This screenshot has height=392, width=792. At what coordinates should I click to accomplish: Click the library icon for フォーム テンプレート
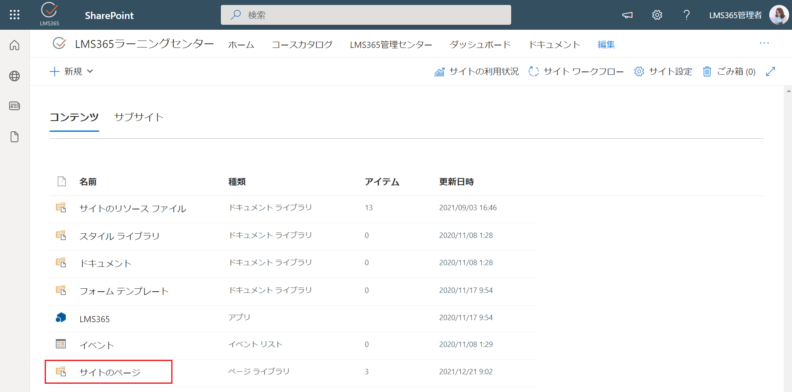click(x=61, y=290)
